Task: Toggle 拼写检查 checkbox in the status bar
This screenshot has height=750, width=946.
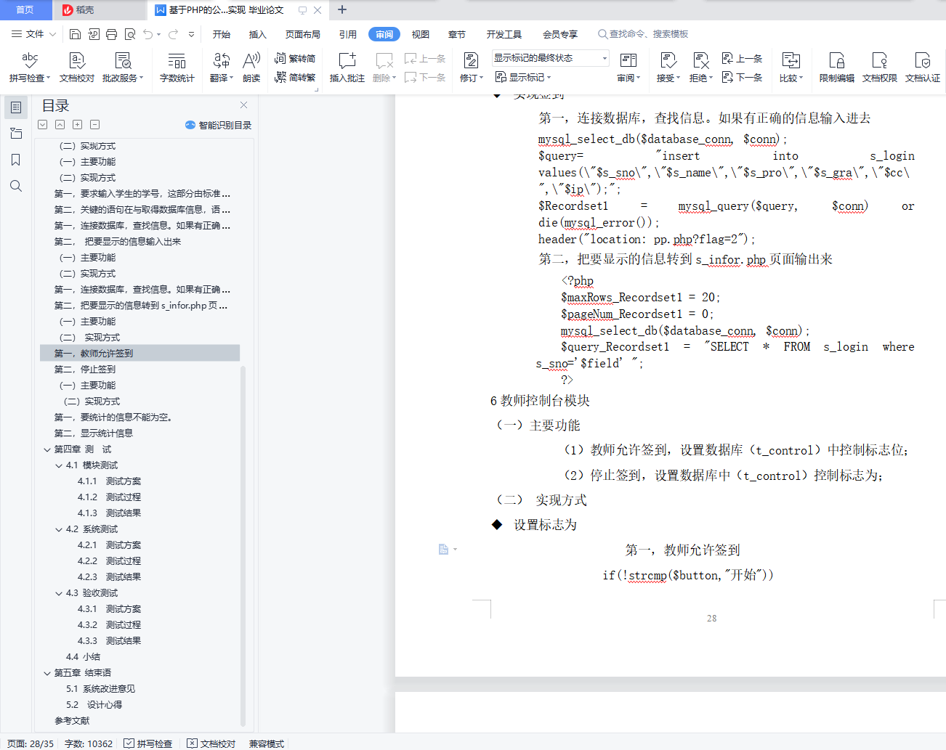Action: point(129,743)
